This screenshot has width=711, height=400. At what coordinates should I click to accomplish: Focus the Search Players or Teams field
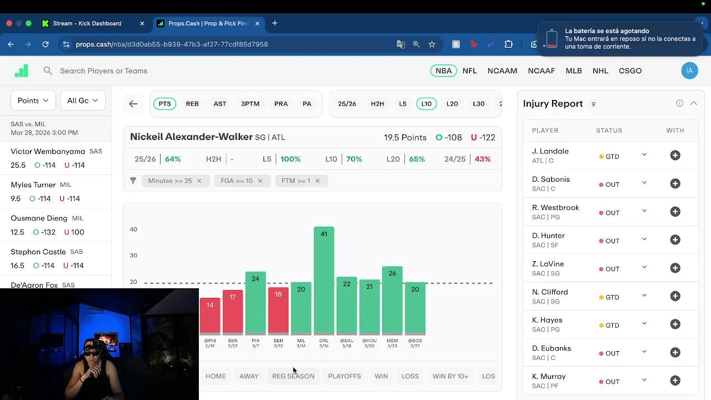point(103,71)
